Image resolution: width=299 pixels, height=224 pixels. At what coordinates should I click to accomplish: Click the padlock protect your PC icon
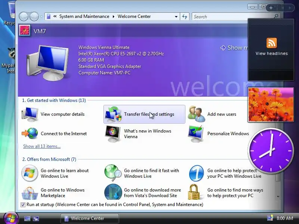click(x=194, y=192)
